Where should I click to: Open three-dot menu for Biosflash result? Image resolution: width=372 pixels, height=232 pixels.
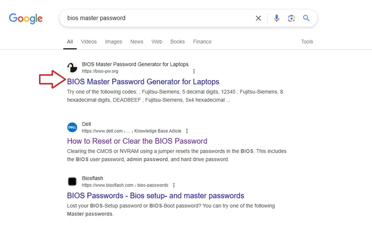coord(174,185)
